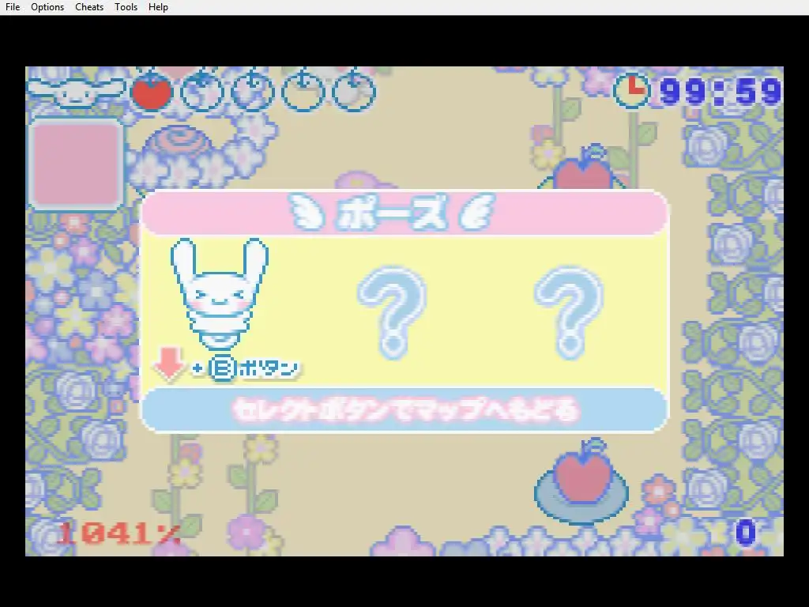Open the Tools menu
809x607 pixels.
(x=126, y=7)
